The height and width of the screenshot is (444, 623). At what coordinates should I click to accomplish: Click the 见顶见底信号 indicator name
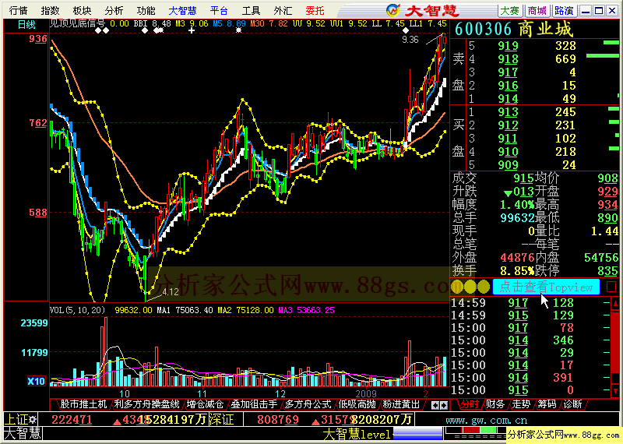tap(77, 23)
